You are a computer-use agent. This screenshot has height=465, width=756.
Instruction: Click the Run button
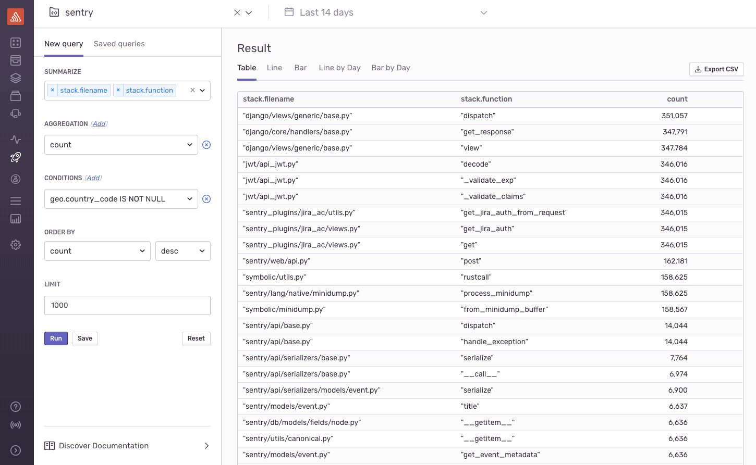click(x=56, y=338)
